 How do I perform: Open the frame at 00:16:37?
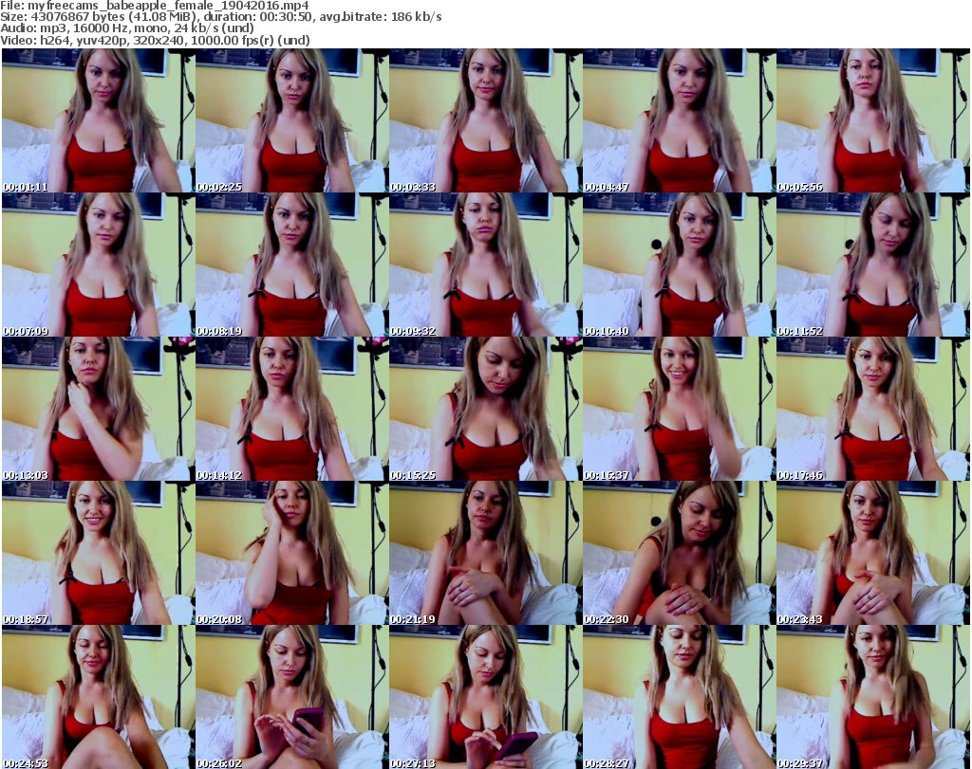679,409
